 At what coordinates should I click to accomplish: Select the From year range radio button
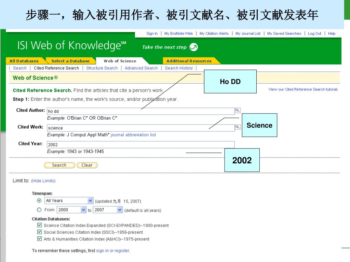coord(39,210)
